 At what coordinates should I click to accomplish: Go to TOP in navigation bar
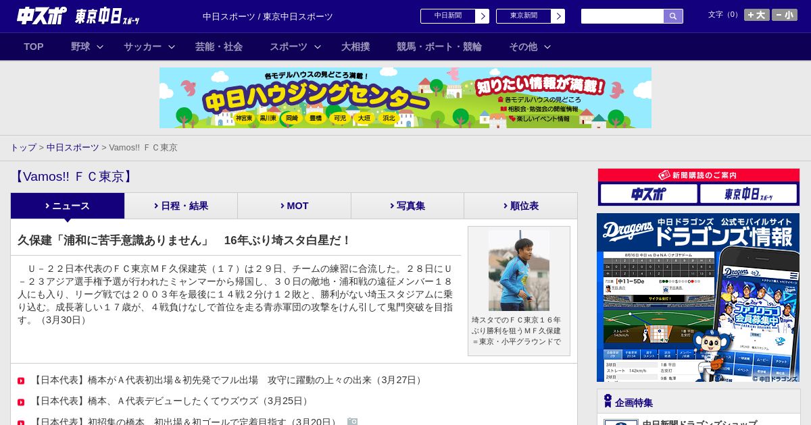click(x=34, y=47)
